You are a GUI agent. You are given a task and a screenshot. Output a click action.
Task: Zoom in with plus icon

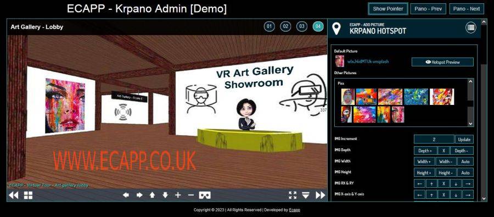click(178, 195)
